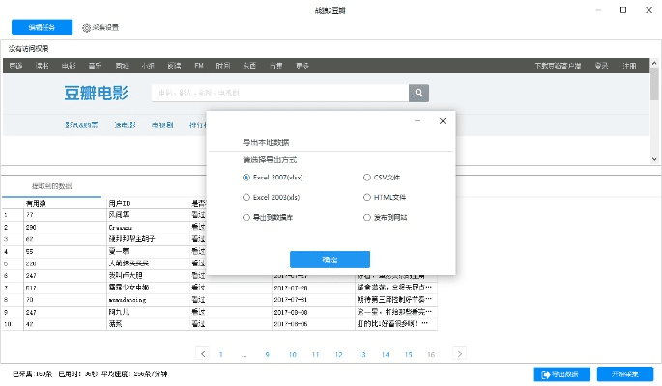Screen dimensions: 662x386
Task: Jump to results page 12
Action: pyautogui.click(x=338, y=355)
